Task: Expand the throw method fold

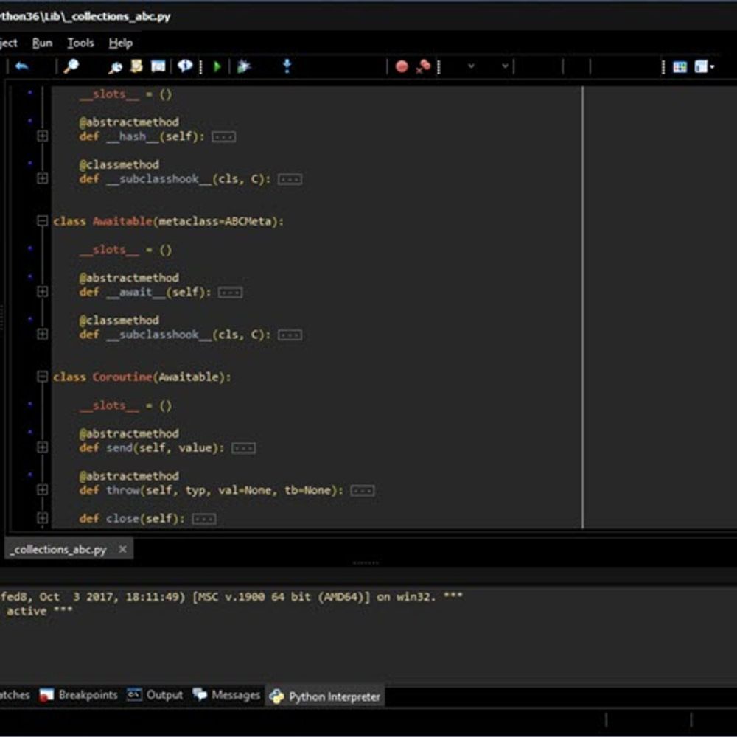Action: tap(42, 490)
